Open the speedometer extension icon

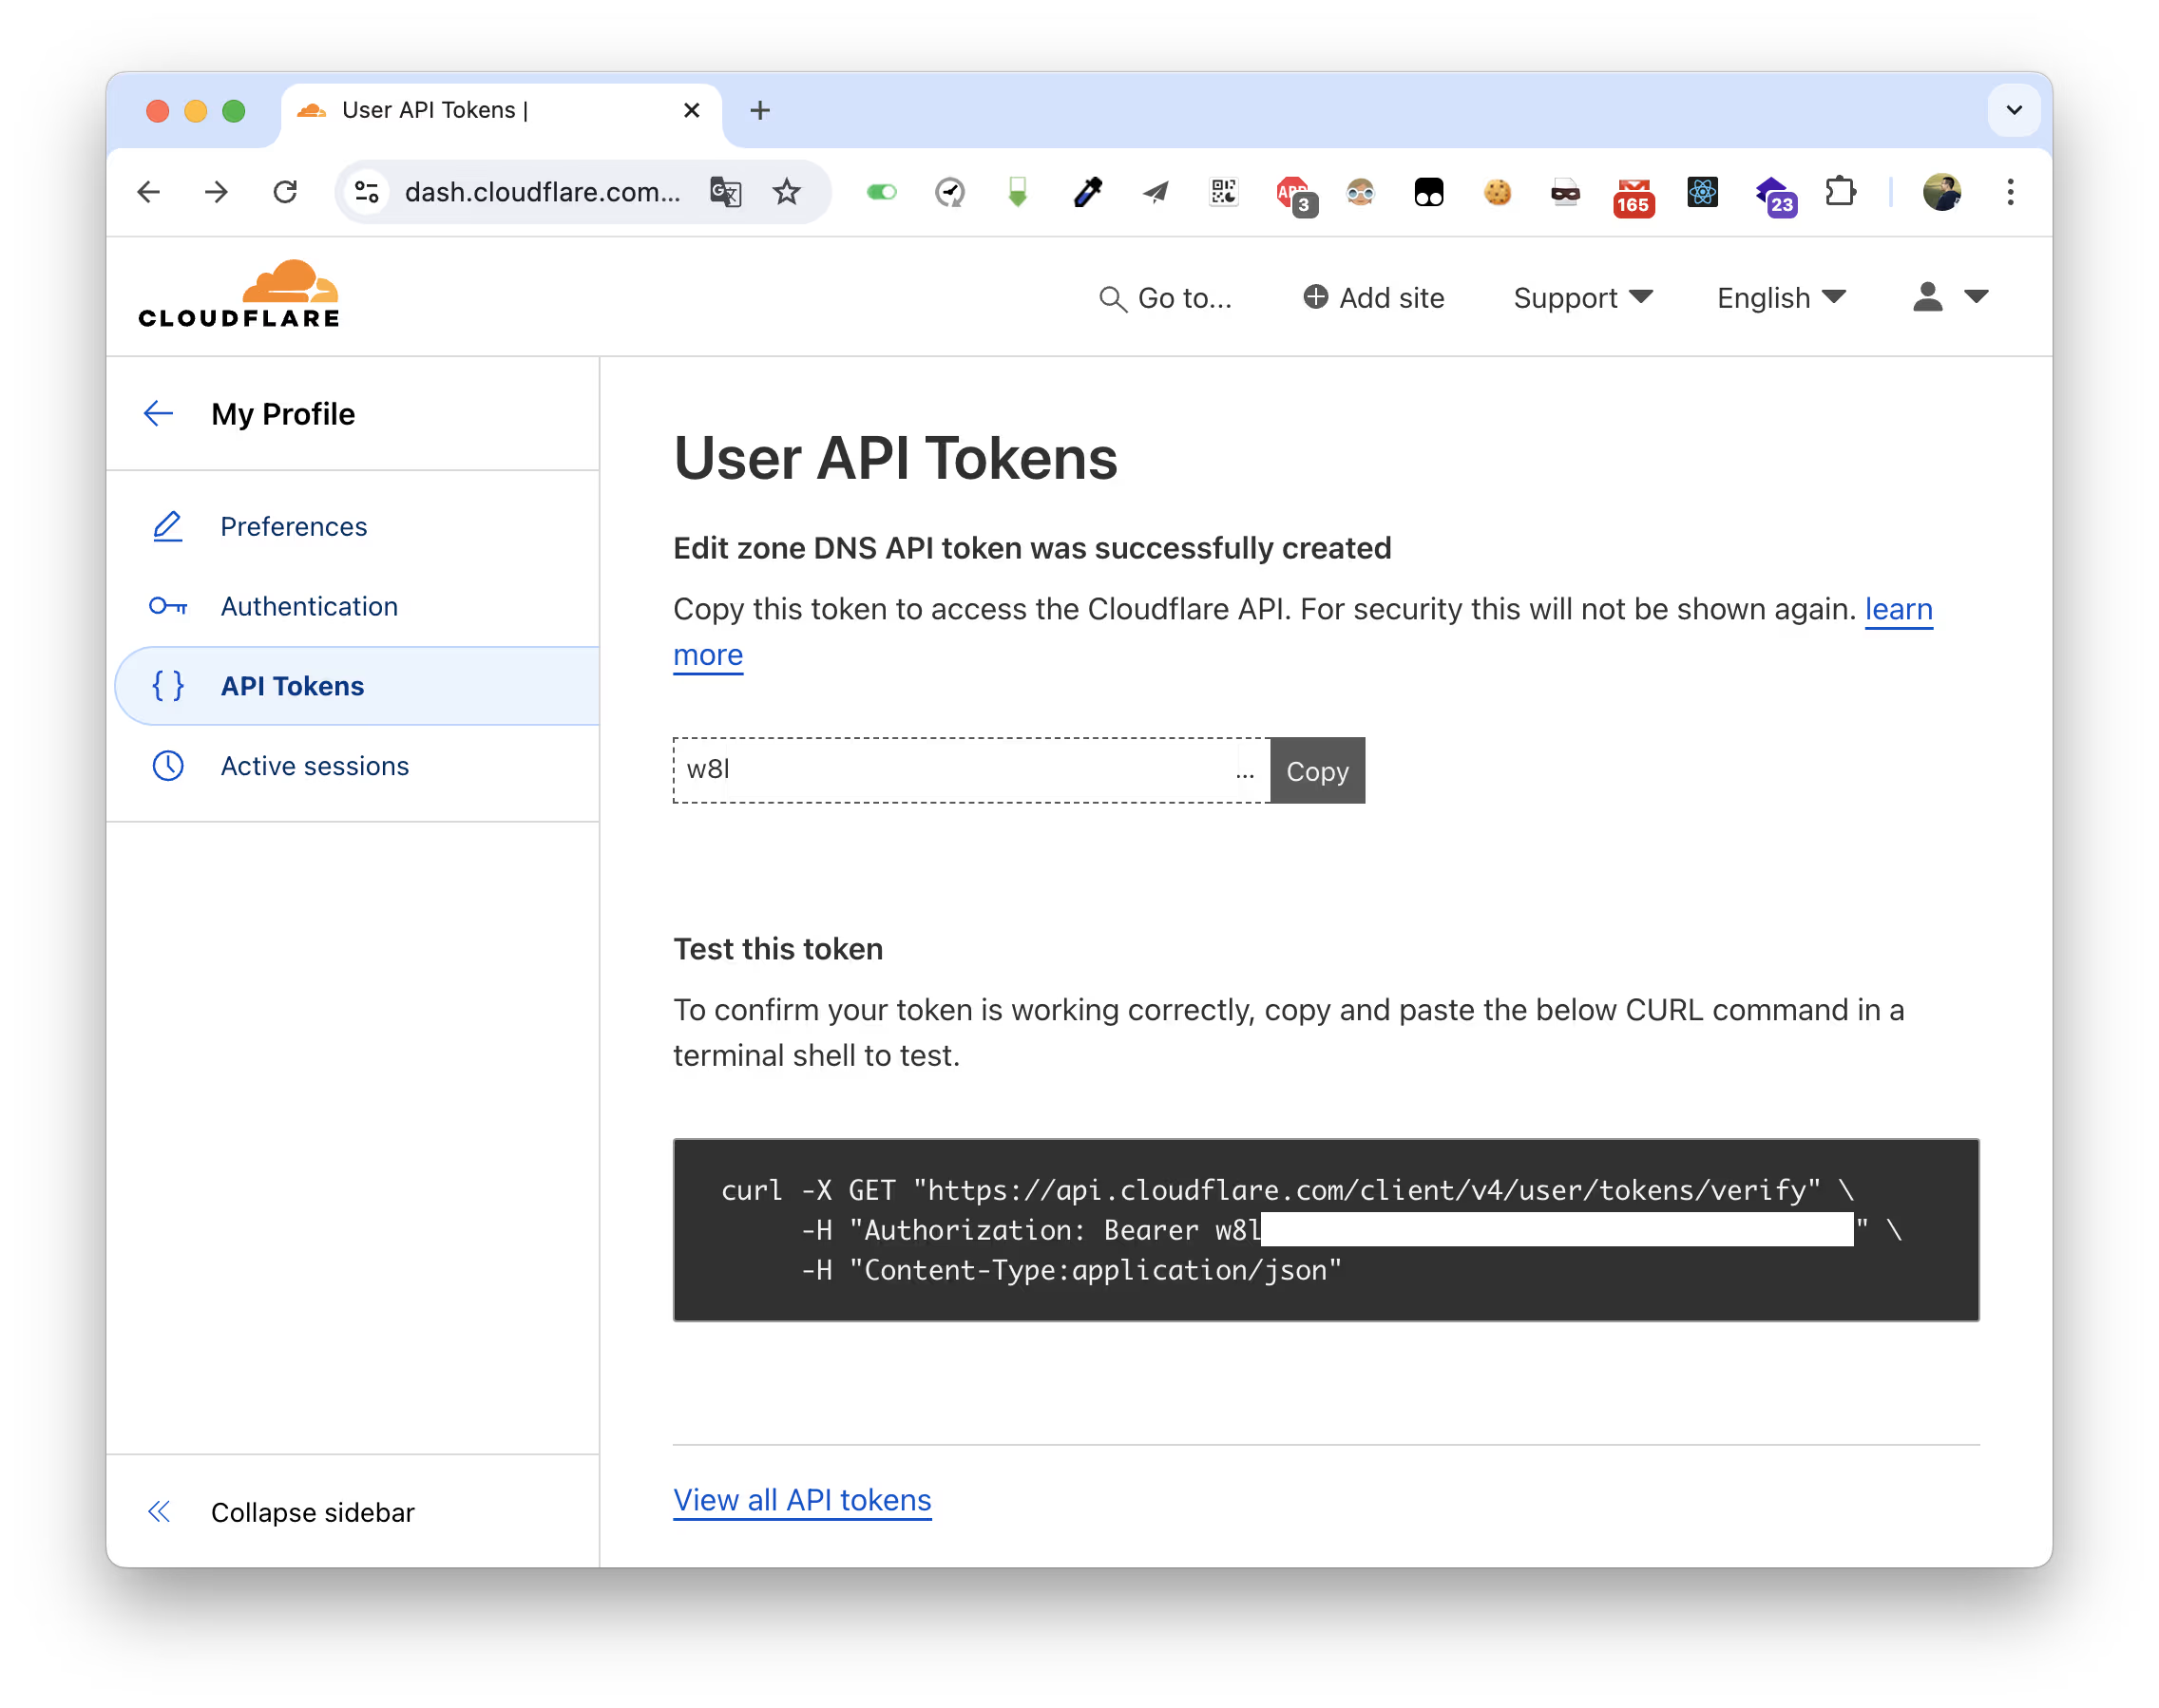949,191
